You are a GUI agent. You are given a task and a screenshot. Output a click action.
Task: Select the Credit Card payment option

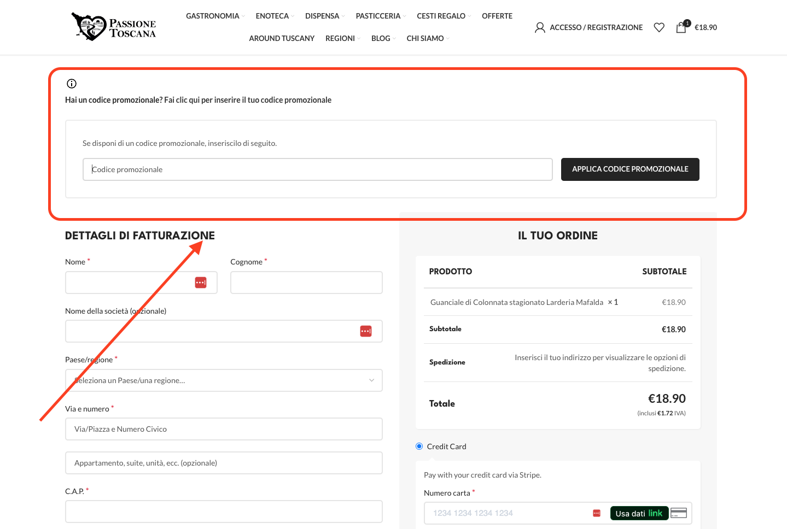click(419, 446)
